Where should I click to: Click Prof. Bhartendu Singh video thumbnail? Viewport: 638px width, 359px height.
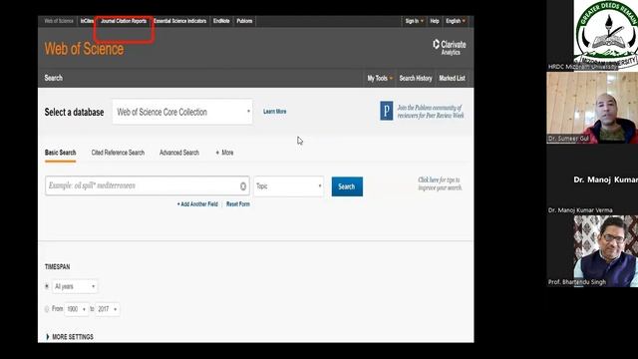tap(592, 251)
